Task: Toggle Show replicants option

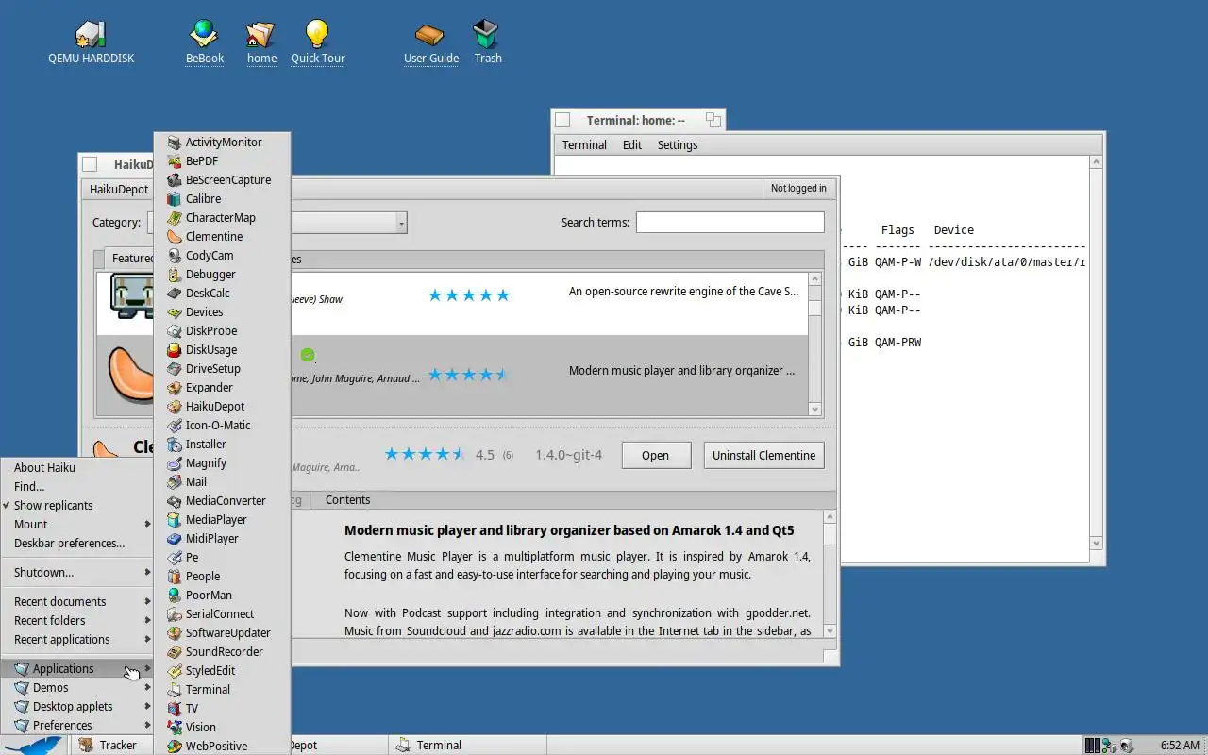Action: pos(77,505)
